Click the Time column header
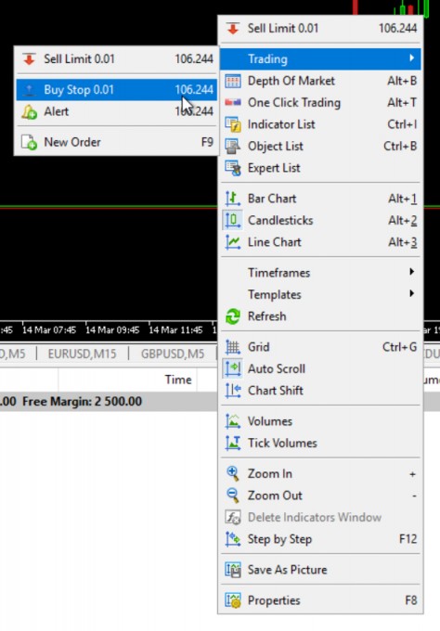 point(178,380)
